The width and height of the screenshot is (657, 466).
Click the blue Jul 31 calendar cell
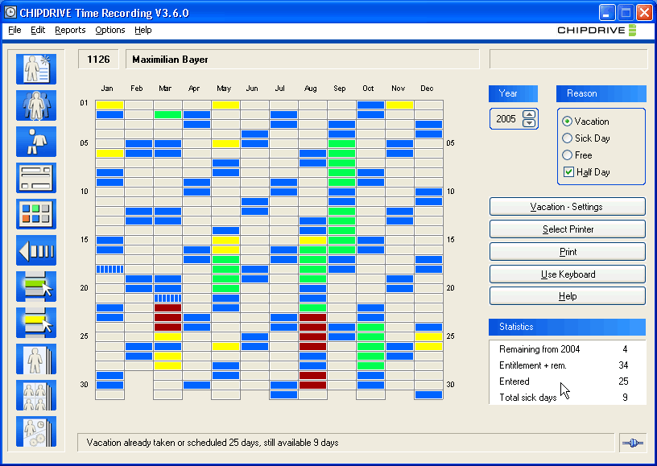tap(283, 395)
